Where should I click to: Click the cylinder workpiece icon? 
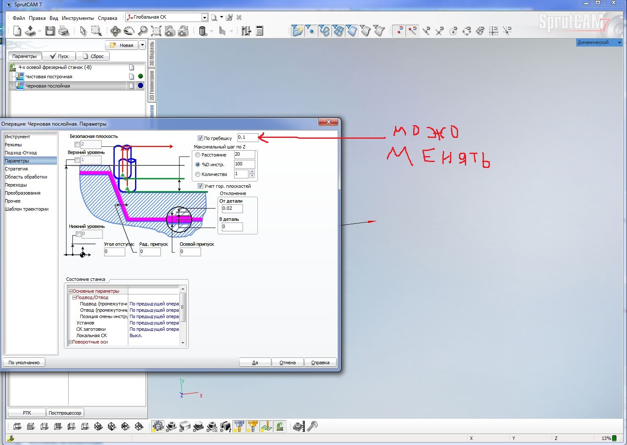pyautogui.click(x=202, y=31)
